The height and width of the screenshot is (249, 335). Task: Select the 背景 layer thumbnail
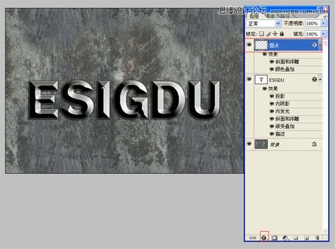[x=261, y=144]
